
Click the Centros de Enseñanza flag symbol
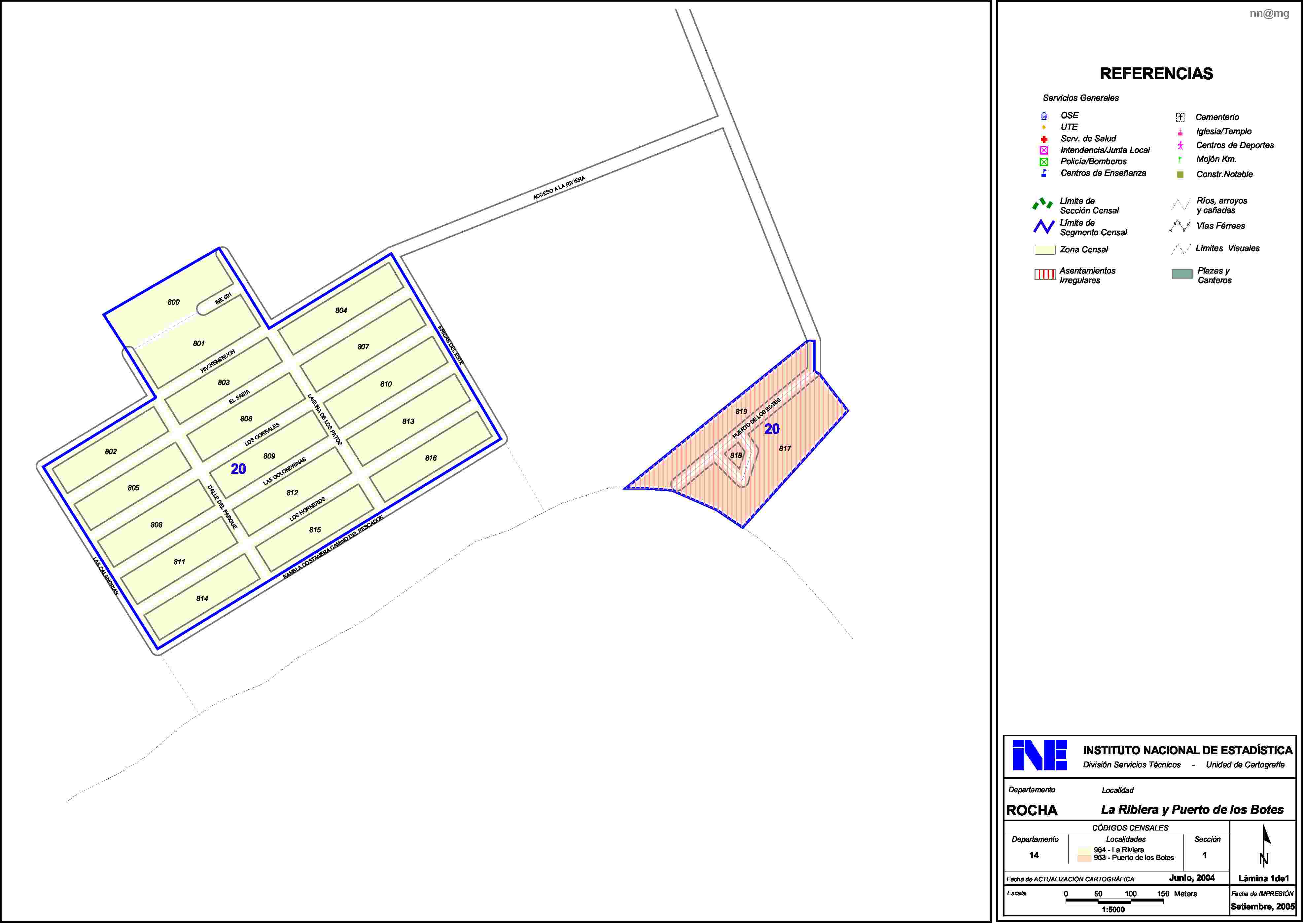[1043, 173]
